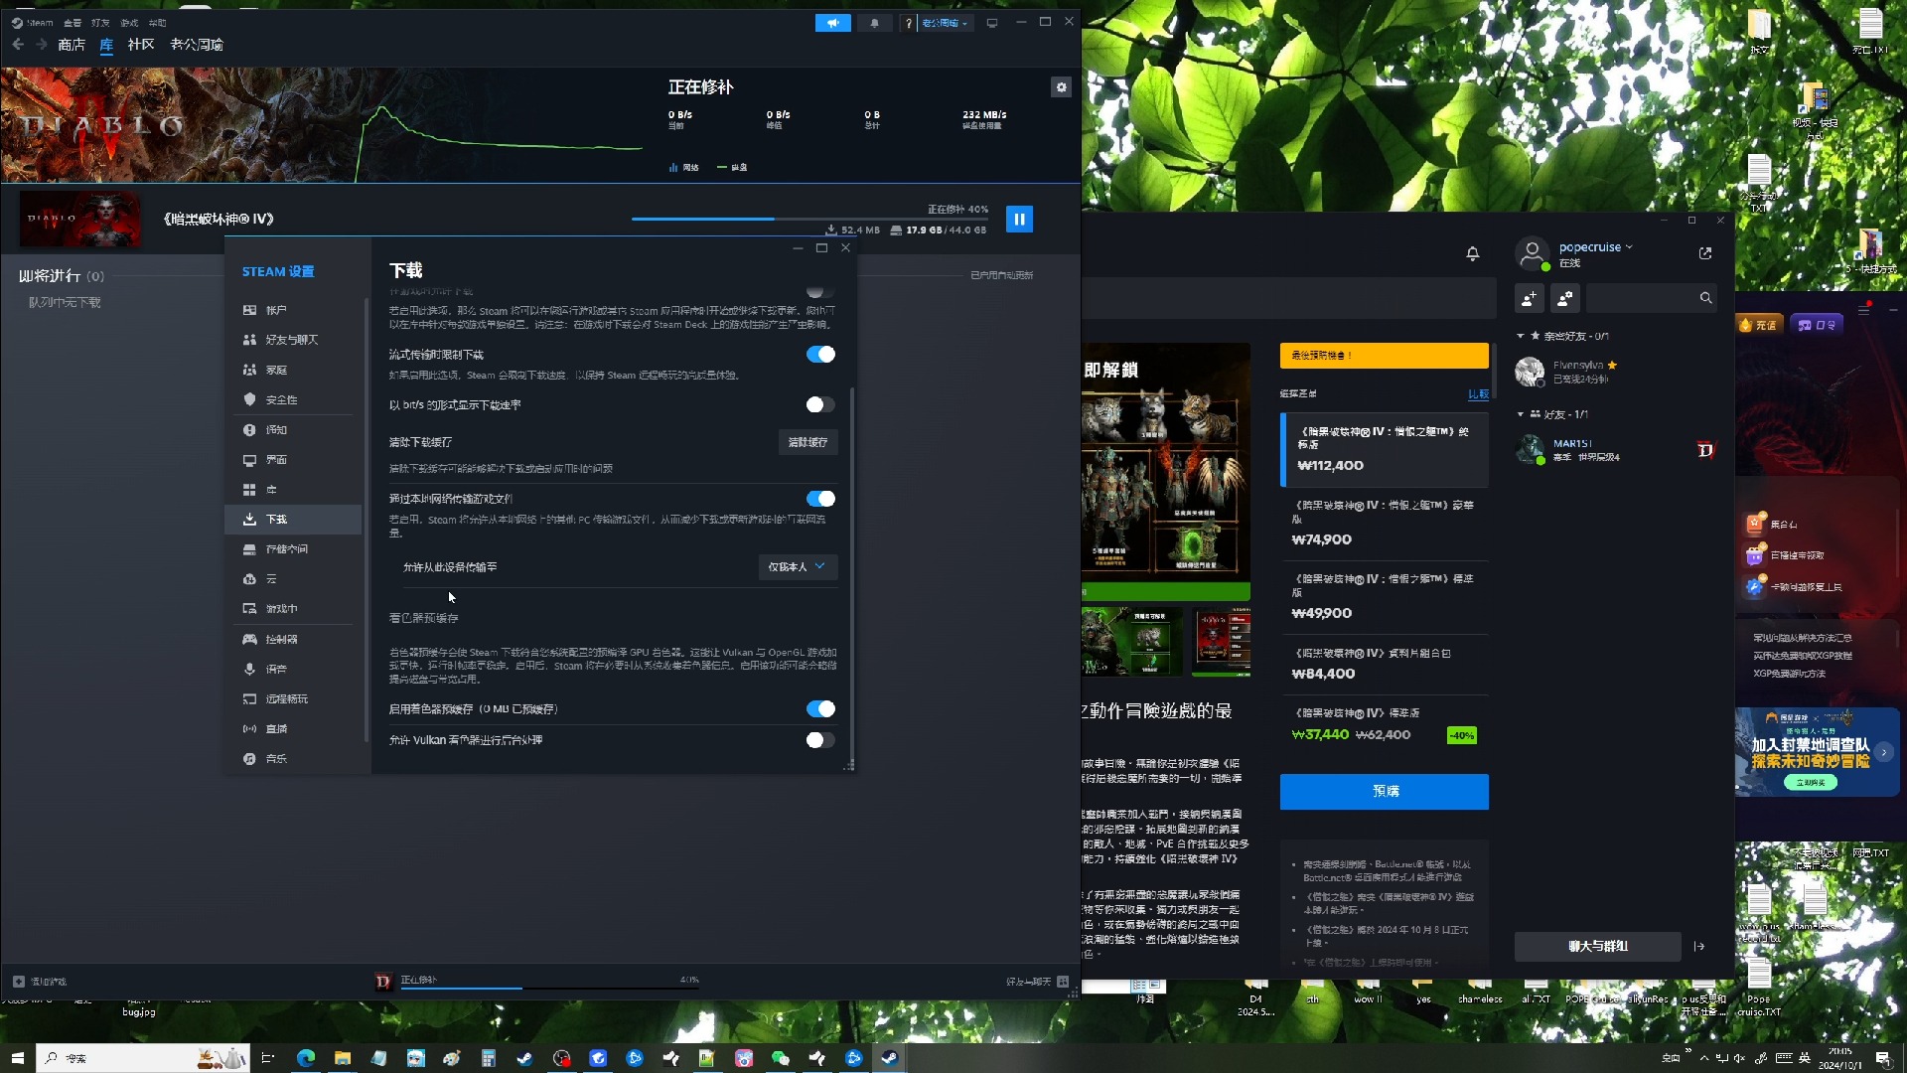Click the Windows taskbar search box
This screenshot has height=1073, width=1907.
142,1058
